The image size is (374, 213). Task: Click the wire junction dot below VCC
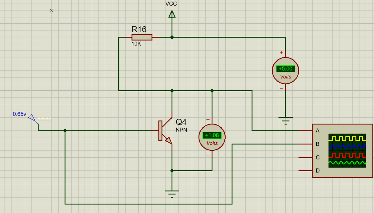(x=172, y=37)
